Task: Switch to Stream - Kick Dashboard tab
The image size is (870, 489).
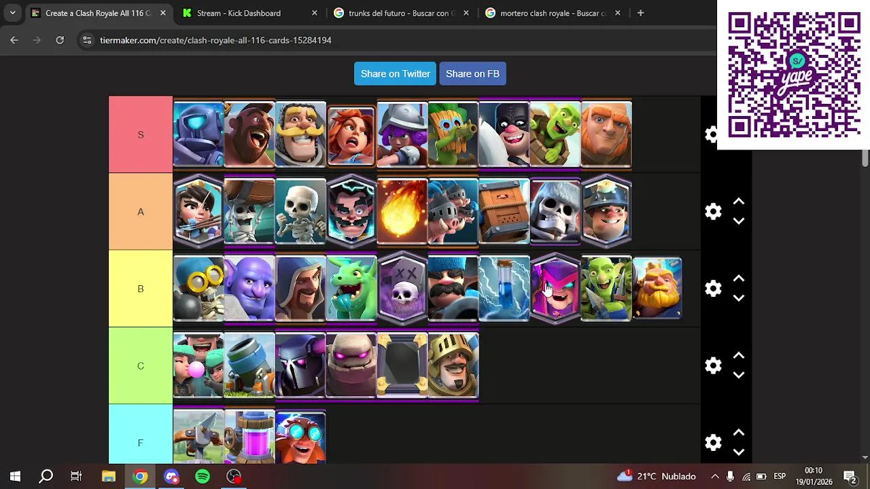Action: [x=249, y=13]
